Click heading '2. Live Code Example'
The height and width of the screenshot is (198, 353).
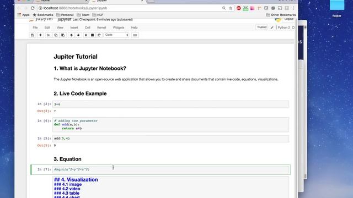coord(80,94)
